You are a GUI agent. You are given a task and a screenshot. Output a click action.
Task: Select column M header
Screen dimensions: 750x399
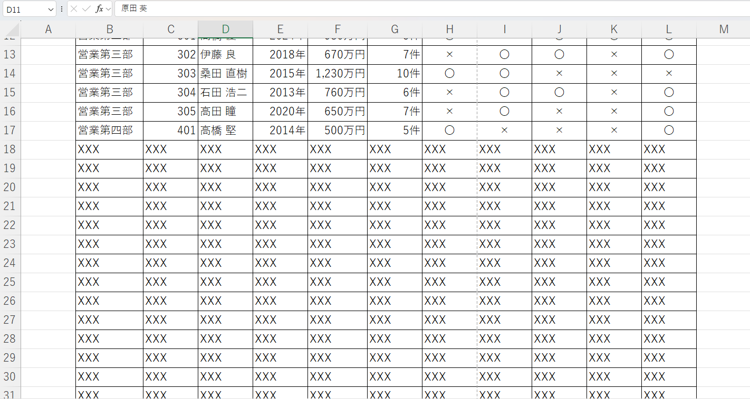pos(723,29)
